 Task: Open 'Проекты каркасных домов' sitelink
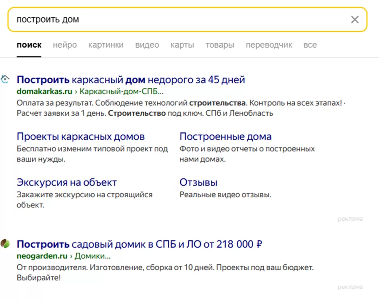pos(81,137)
